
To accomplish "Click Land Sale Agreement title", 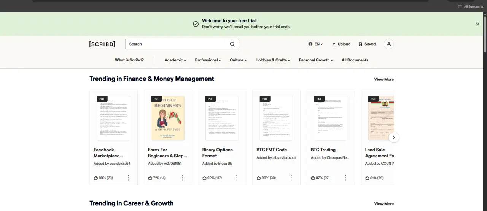I will tap(379, 153).
